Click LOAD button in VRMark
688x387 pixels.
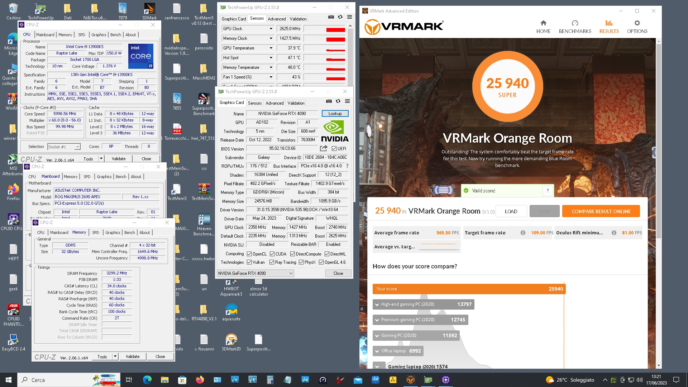point(511,211)
